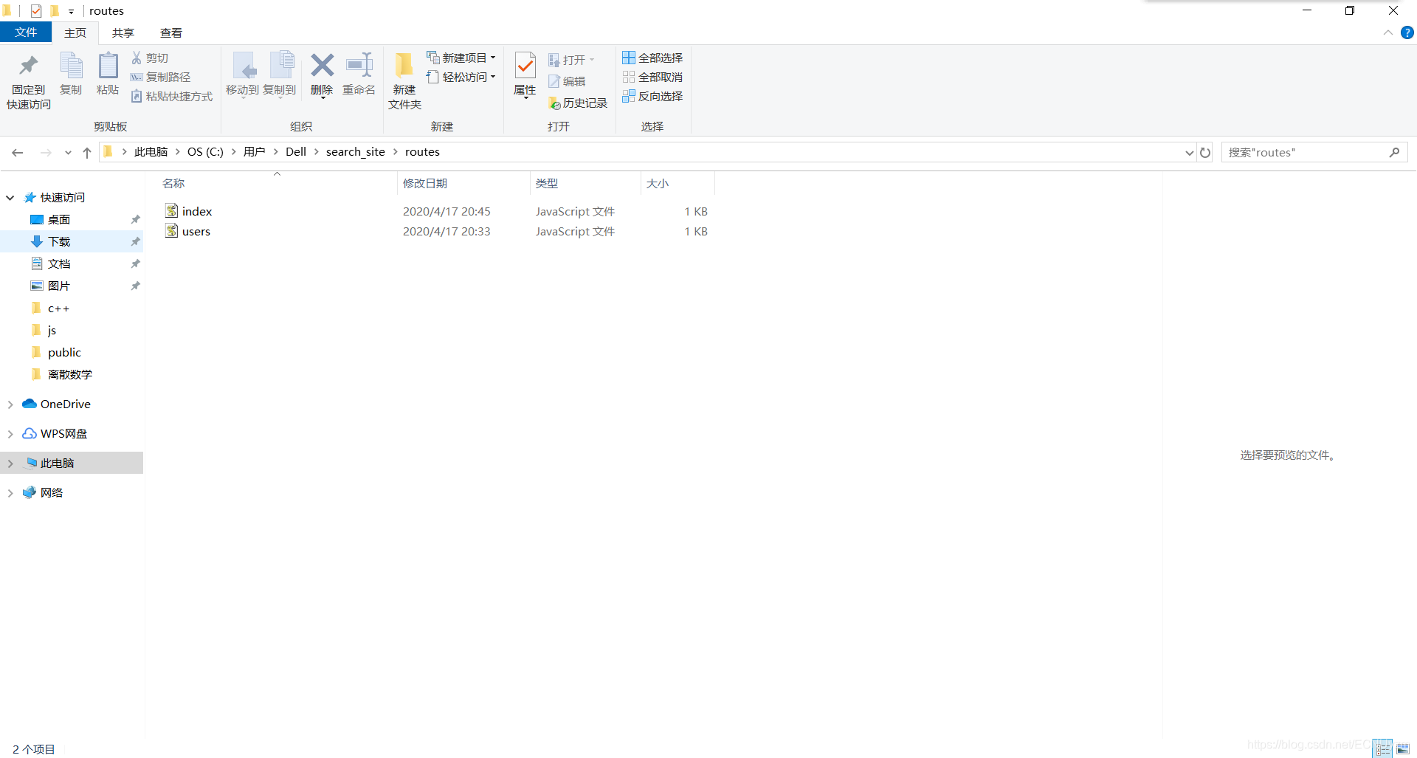
Task: Click Paste shortcut (粘贴快捷方式)
Action: pyautogui.click(x=172, y=96)
